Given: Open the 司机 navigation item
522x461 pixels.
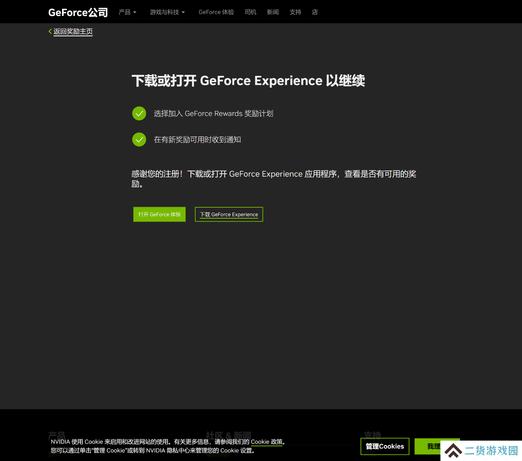Looking at the screenshot, I should [250, 12].
